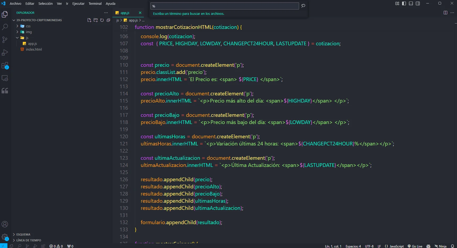
Task: Click the New Folder icon in explorer
Action: [x=96, y=20]
